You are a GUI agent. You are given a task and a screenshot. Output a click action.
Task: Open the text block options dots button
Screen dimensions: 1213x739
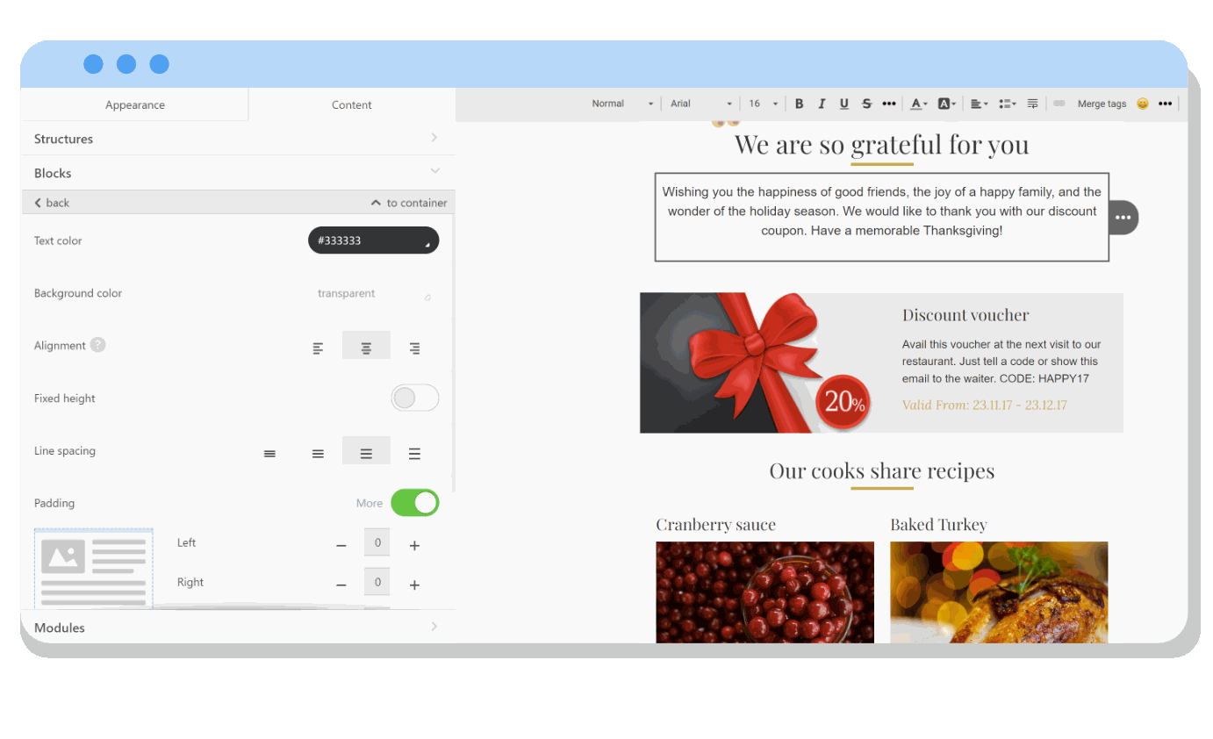pyautogui.click(x=1123, y=217)
